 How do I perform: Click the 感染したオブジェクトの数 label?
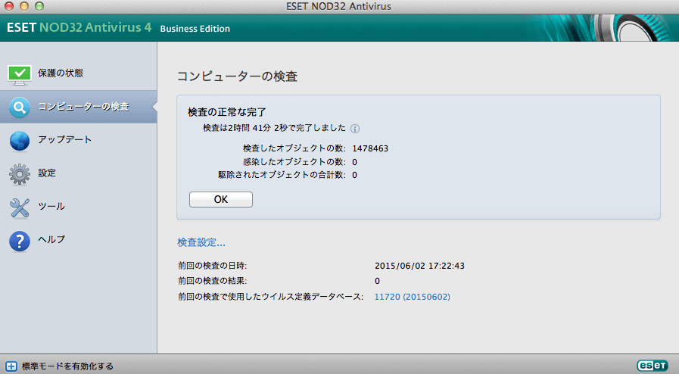(x=294, y=162)
